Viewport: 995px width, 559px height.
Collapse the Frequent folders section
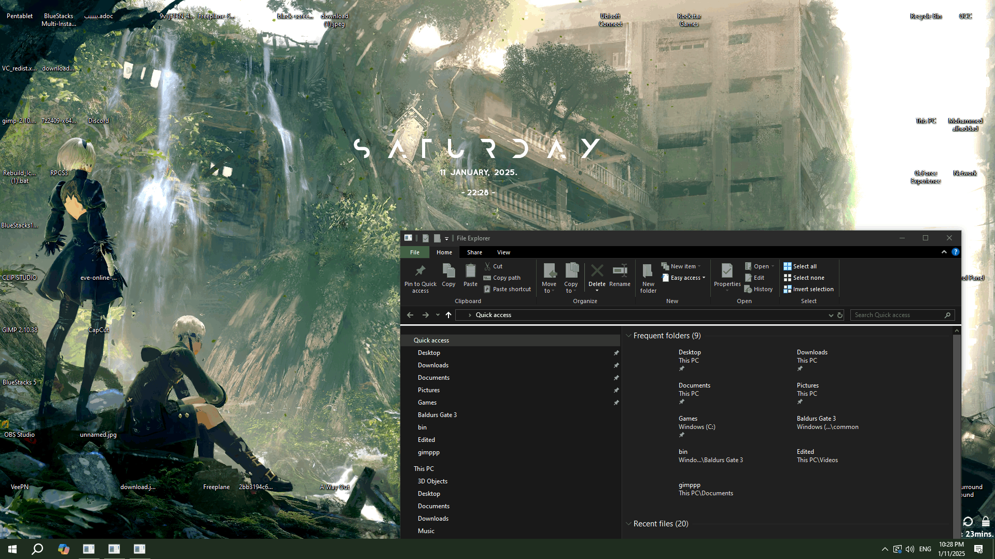[x=628, y=336]
